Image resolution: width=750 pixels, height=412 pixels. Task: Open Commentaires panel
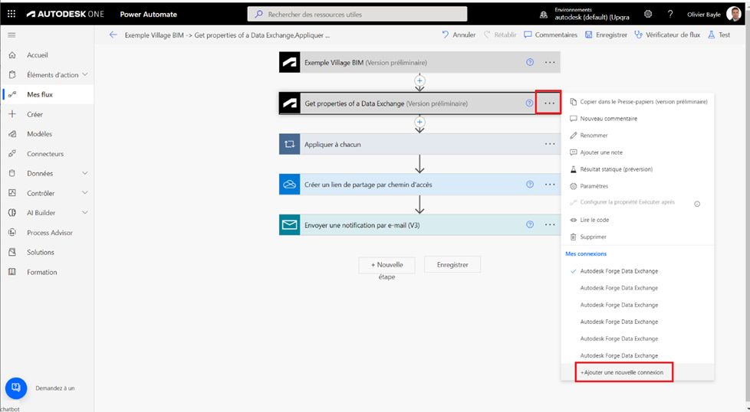551,35
